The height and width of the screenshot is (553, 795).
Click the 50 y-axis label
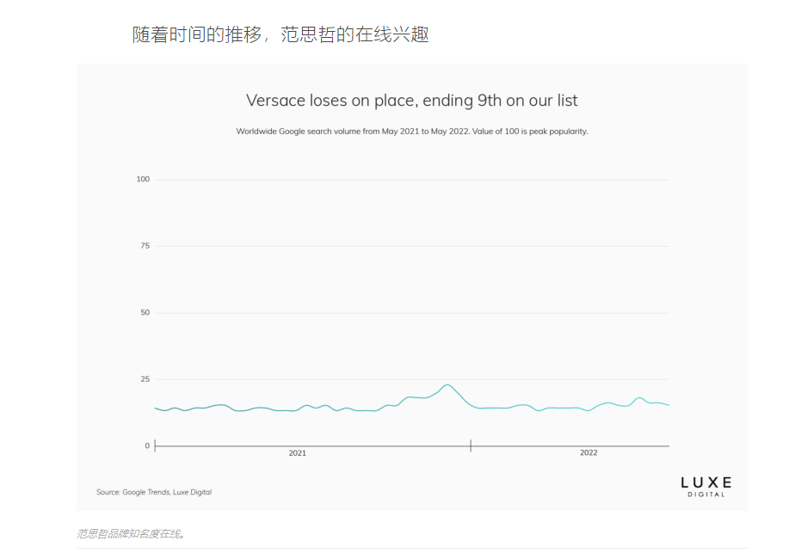coord(145,313)
